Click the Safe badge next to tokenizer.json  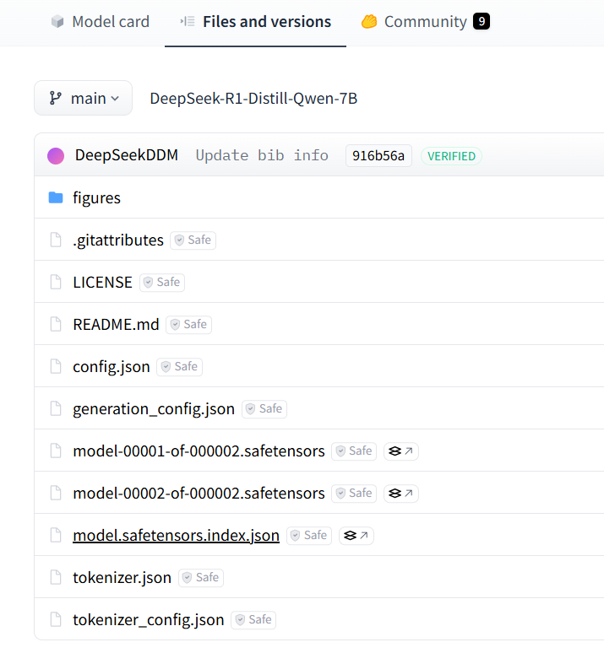coord(201,578)
